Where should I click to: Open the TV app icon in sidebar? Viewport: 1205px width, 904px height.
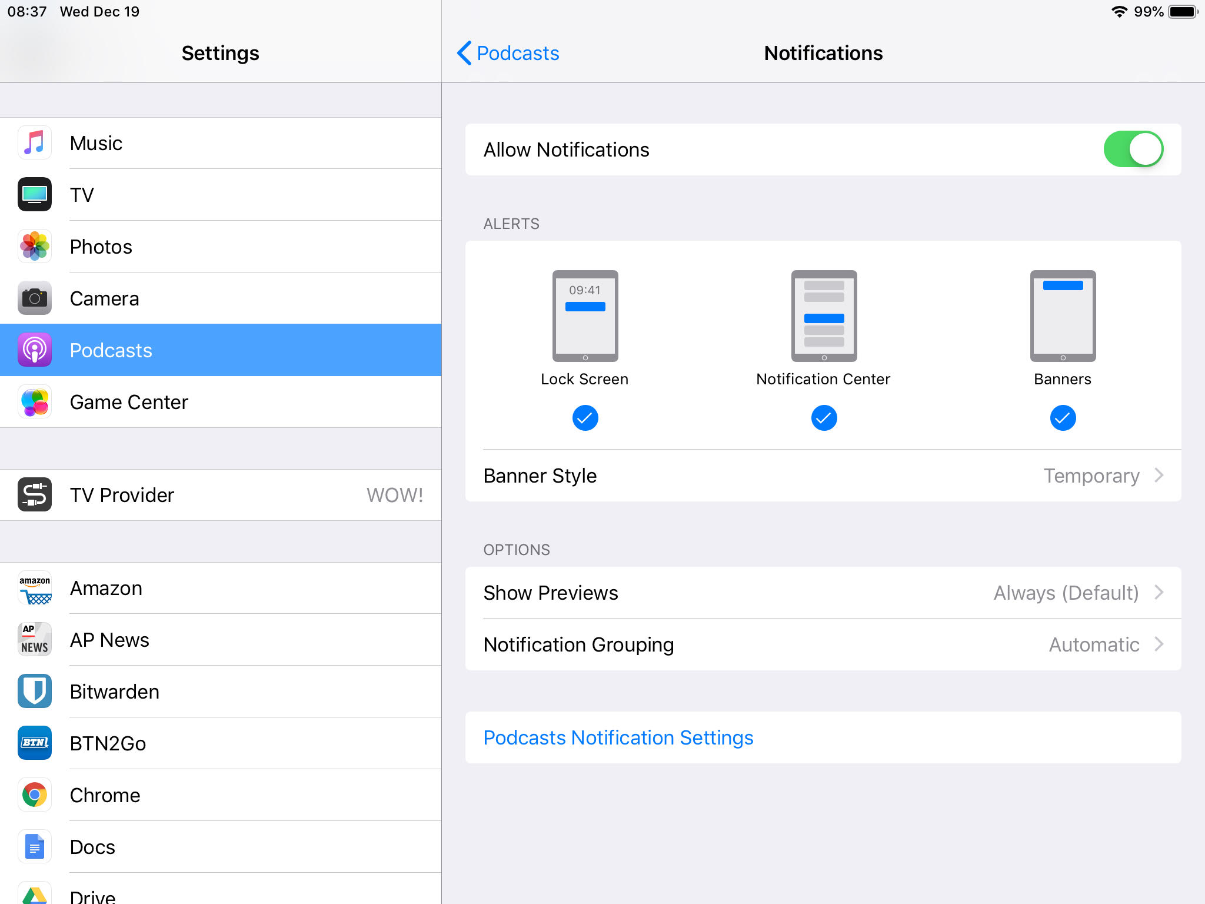tap(35, 195)
